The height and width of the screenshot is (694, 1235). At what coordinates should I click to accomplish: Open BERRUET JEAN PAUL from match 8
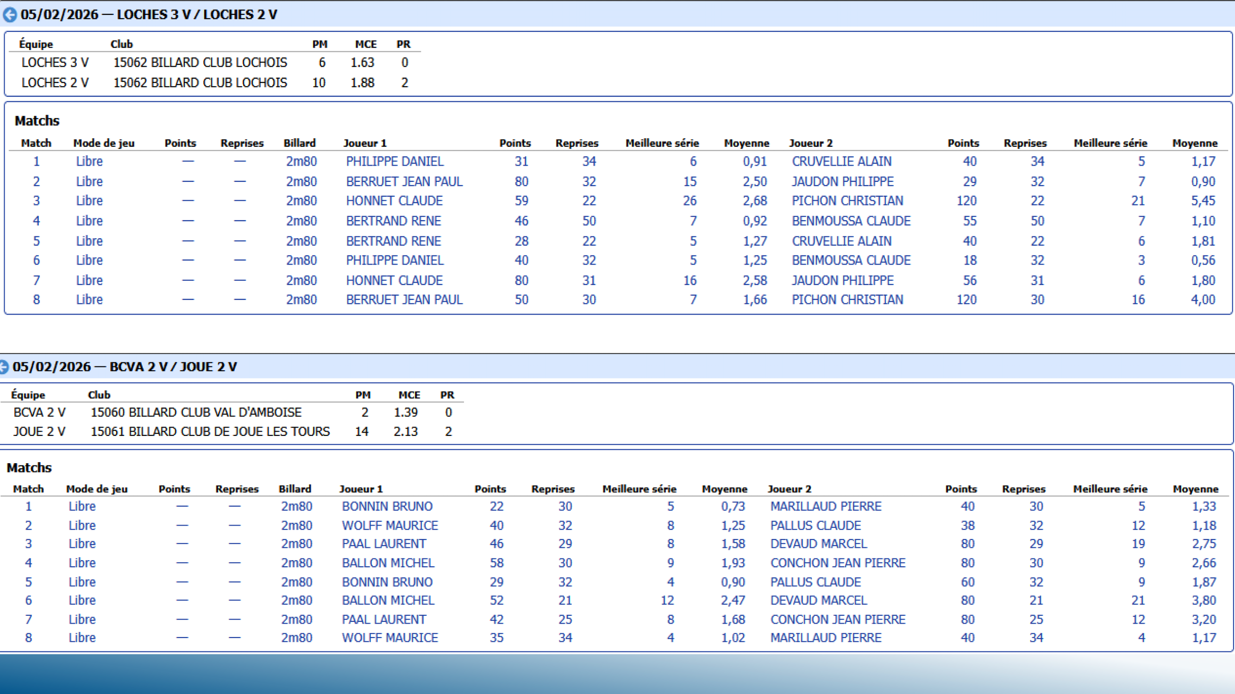point(404,299)
